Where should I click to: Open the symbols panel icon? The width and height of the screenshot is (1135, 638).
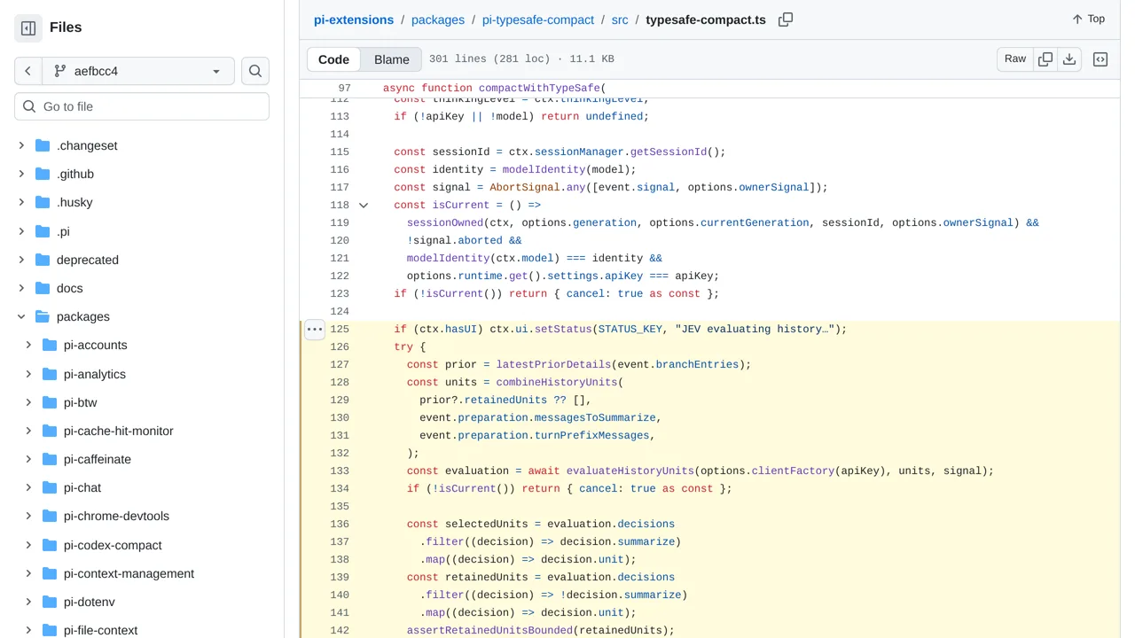(1100, 59)
